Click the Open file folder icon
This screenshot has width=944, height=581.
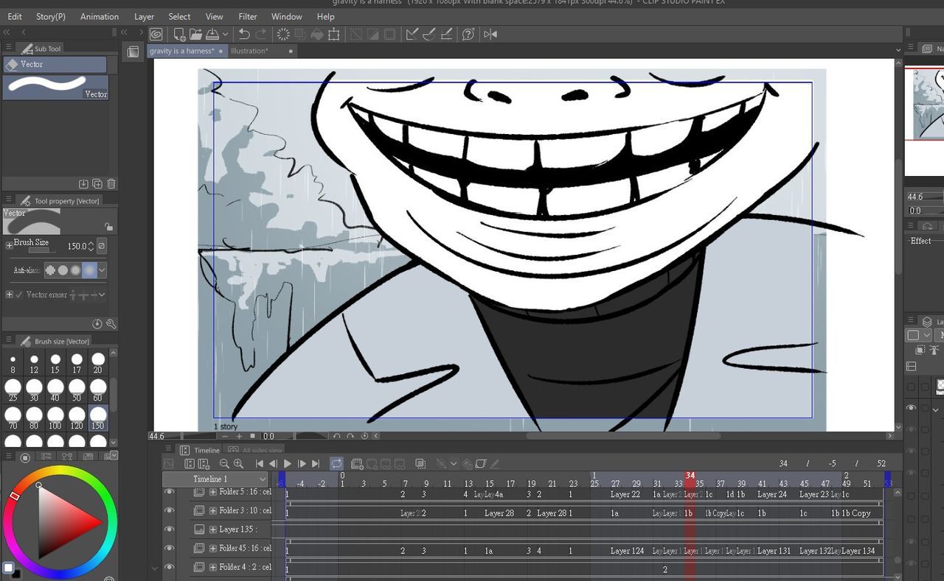[x=195, y=34]
